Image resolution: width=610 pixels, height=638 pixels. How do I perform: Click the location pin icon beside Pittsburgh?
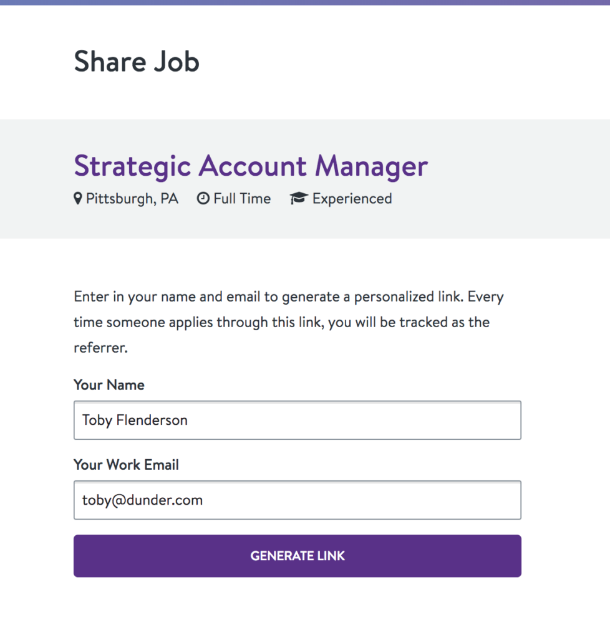point(77,199)
